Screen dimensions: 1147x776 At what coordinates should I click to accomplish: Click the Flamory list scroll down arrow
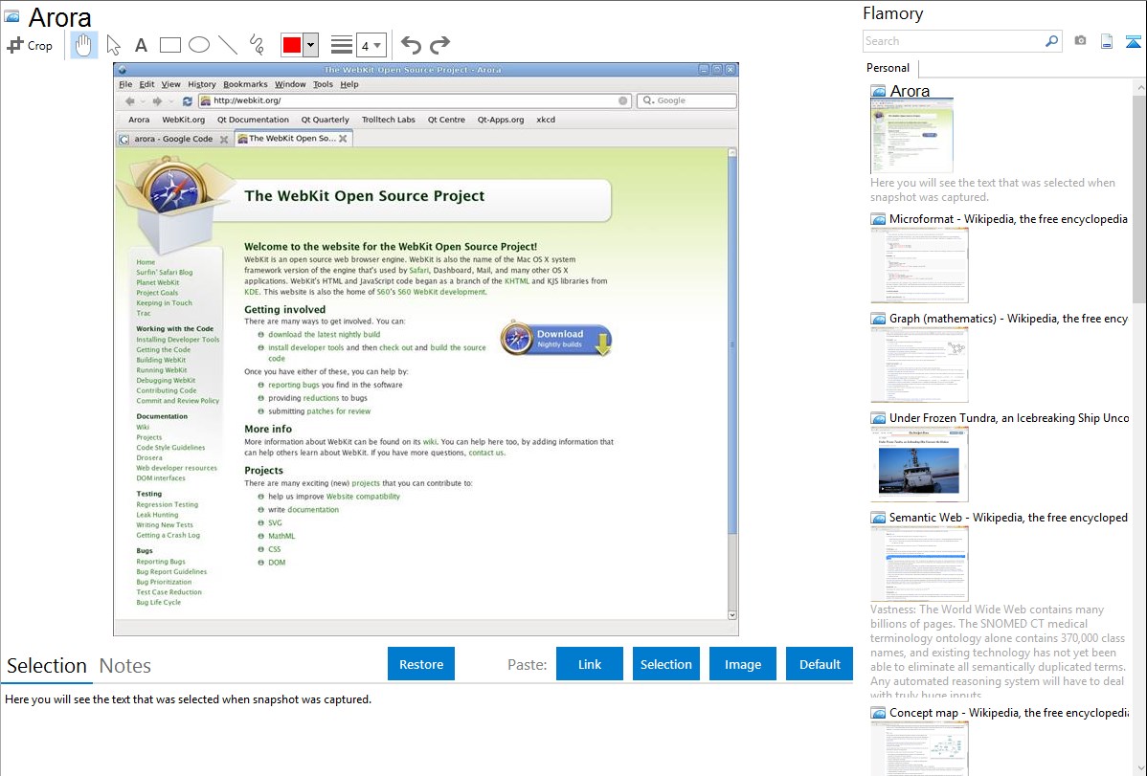1139,768
